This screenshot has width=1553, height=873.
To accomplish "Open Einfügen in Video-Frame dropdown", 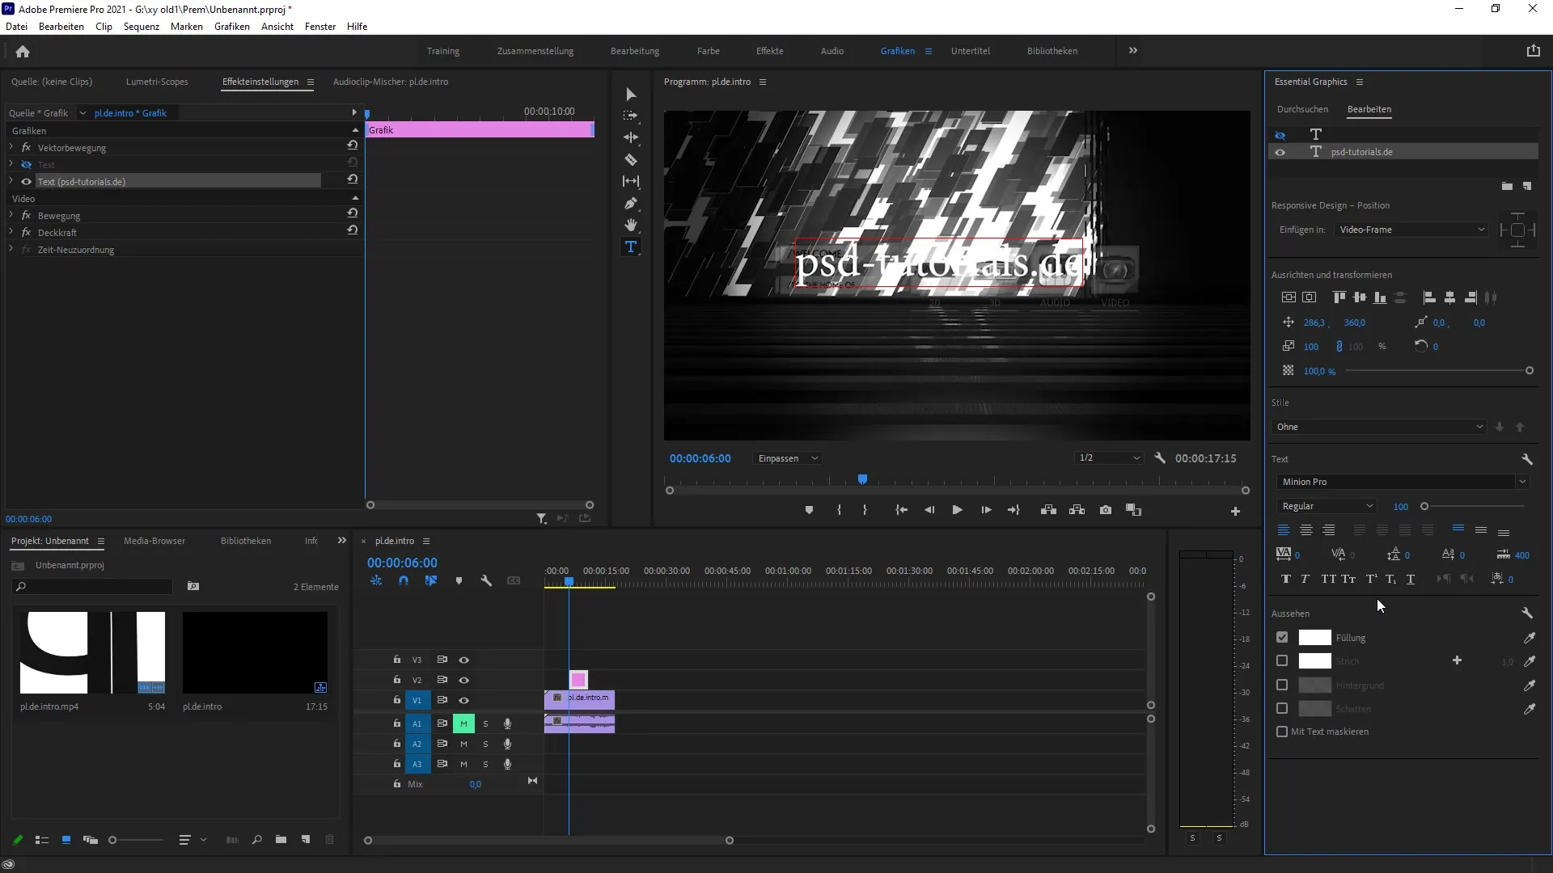I will click(x=1411, y=230).
